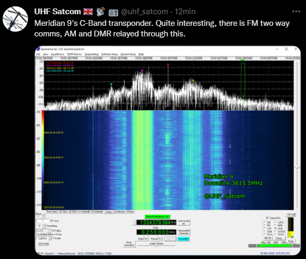Select the FM demodulation radio button
This screenshot has width=306, height=259.
[x=265, y=225]
